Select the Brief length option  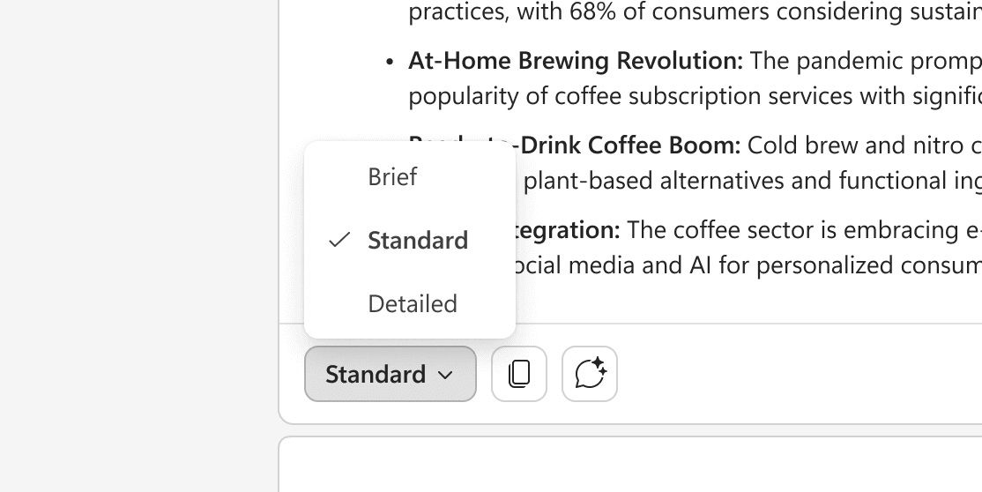392,177
